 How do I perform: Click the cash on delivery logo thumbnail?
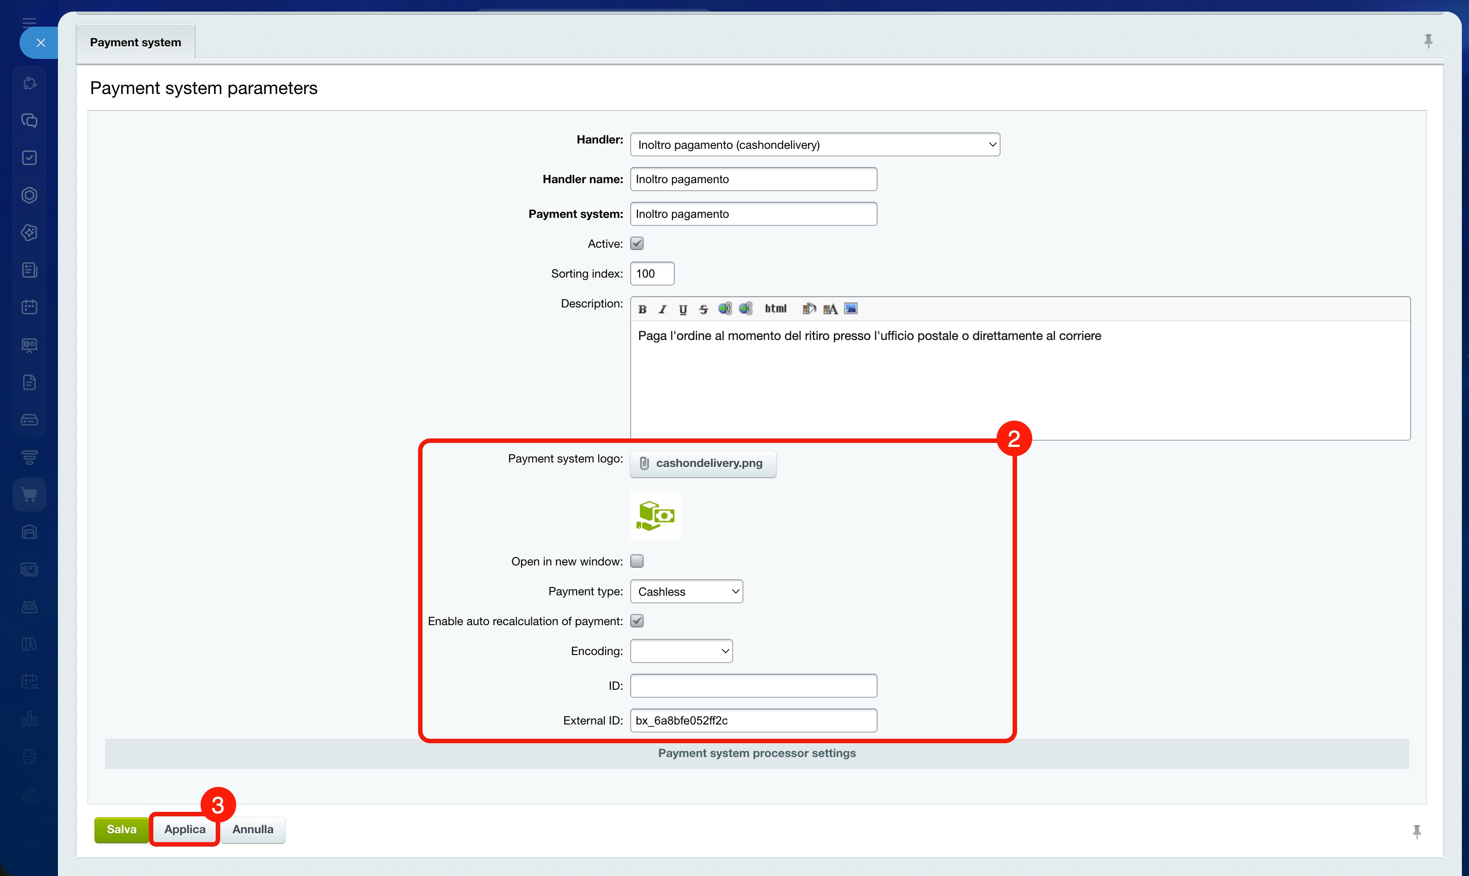click(x=655, y=516)
